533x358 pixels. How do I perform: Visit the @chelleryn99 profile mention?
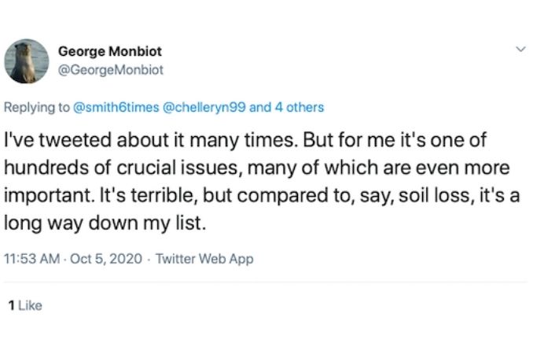point(204,107)
